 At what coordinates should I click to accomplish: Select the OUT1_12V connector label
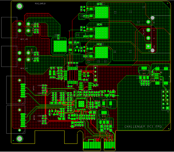[x=24, y=39]
